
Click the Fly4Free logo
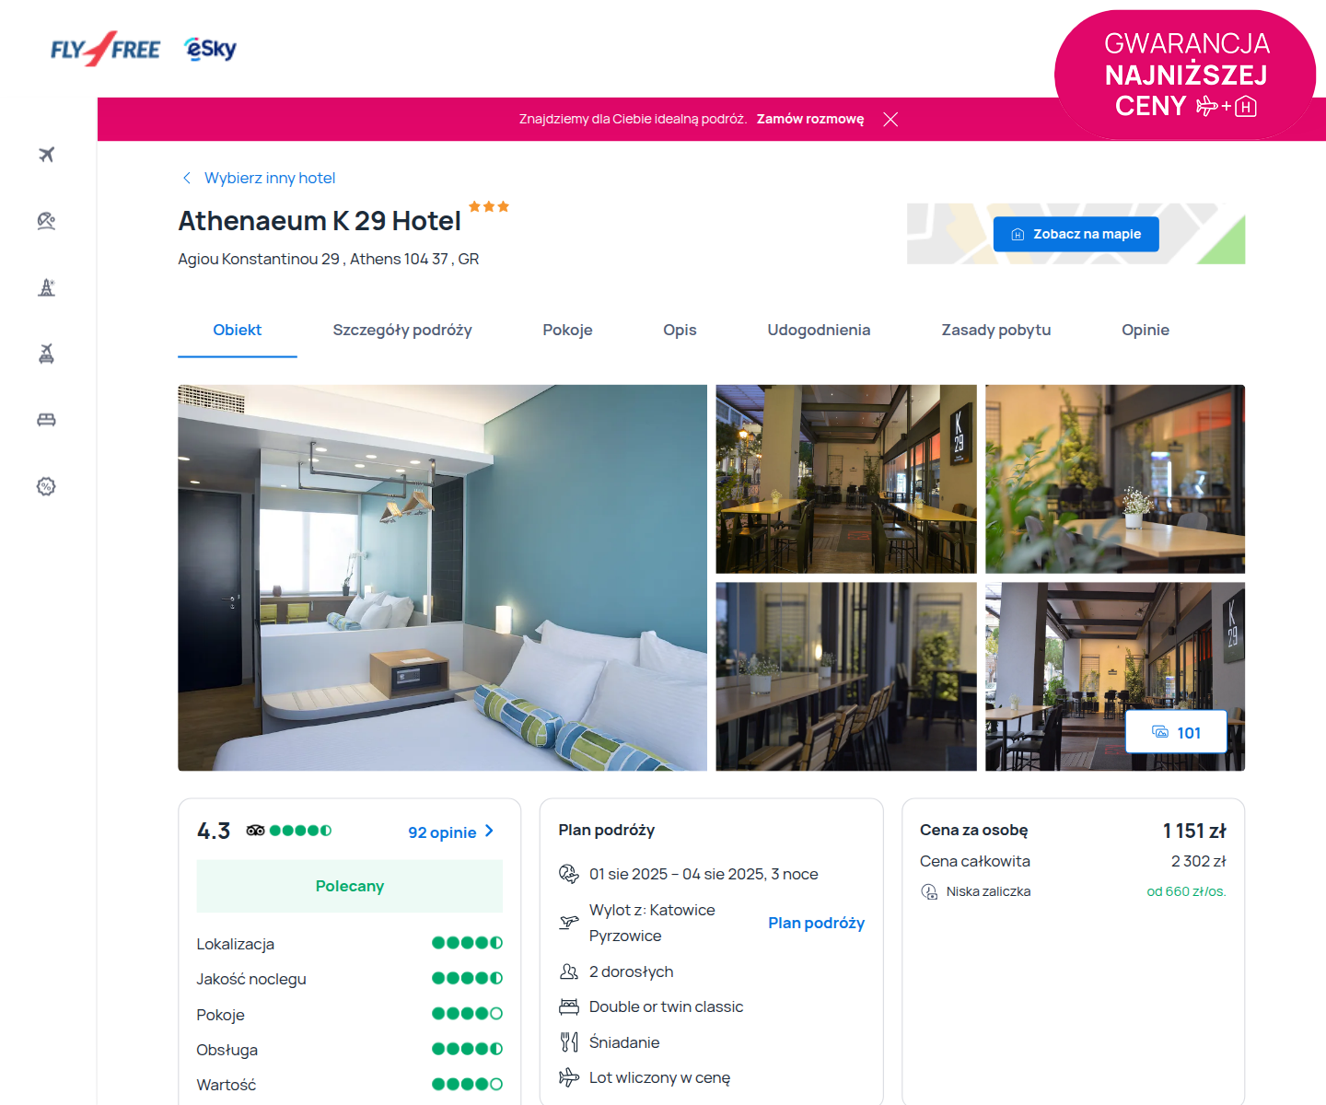pyautogui.click(x=105, y=49)
